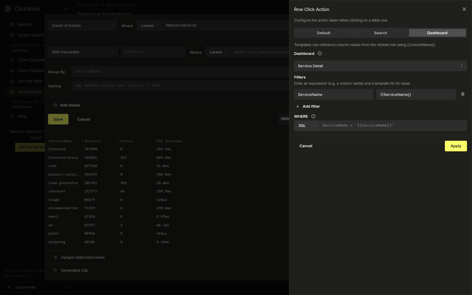The width and height of the screenshot is (472, 295).
Task: Click the Group By ServiceName field
Action: click(x=180, y=71)
